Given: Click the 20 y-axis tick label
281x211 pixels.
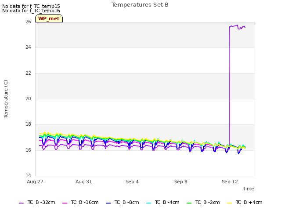Looking at the screenshot, I should pos(28,98).
